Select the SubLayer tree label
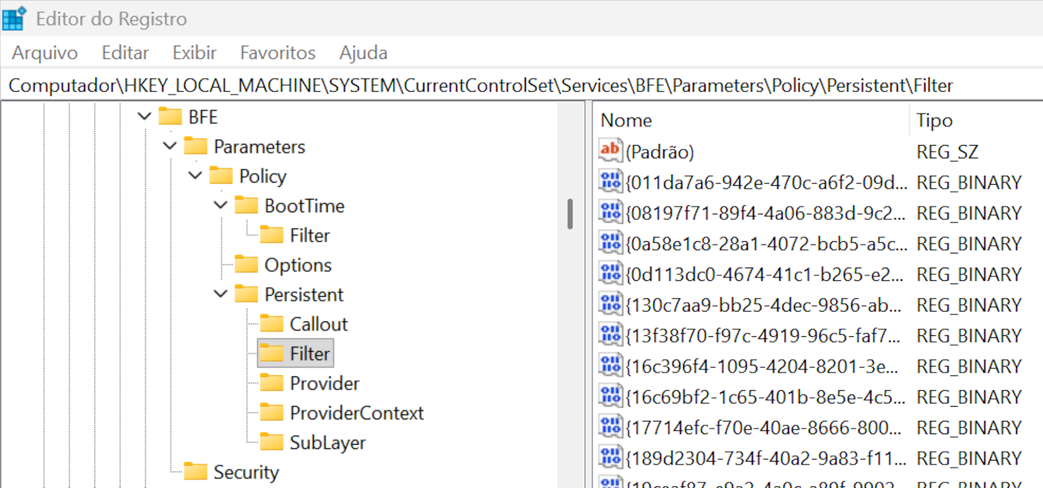This screenshot has height=488, width=1043. (x=328, y=443)
